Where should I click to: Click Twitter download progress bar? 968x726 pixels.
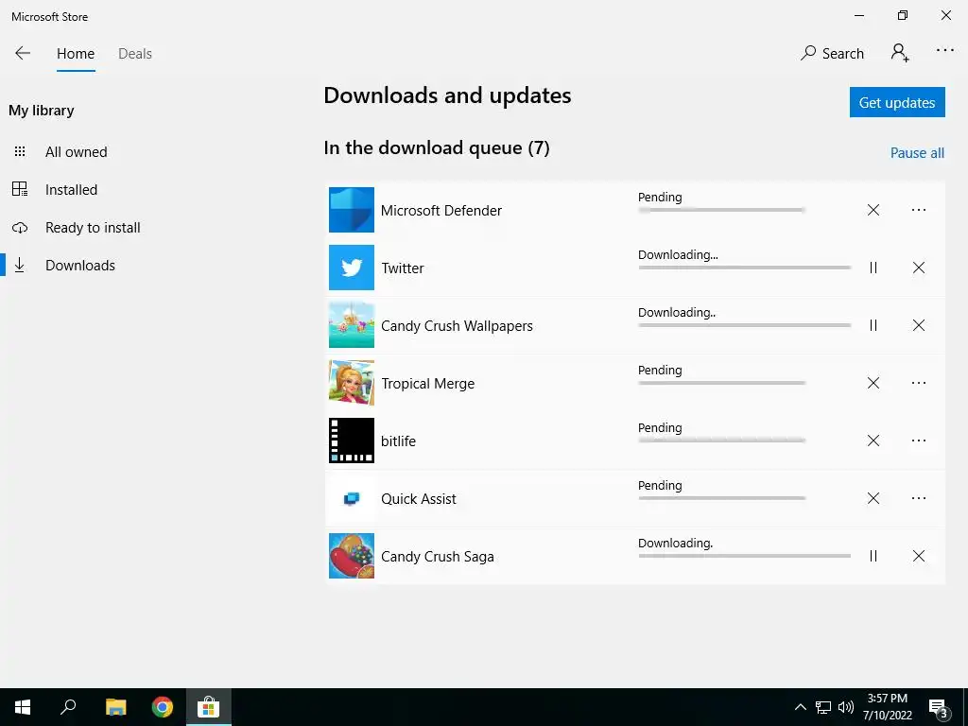(745, 268)
